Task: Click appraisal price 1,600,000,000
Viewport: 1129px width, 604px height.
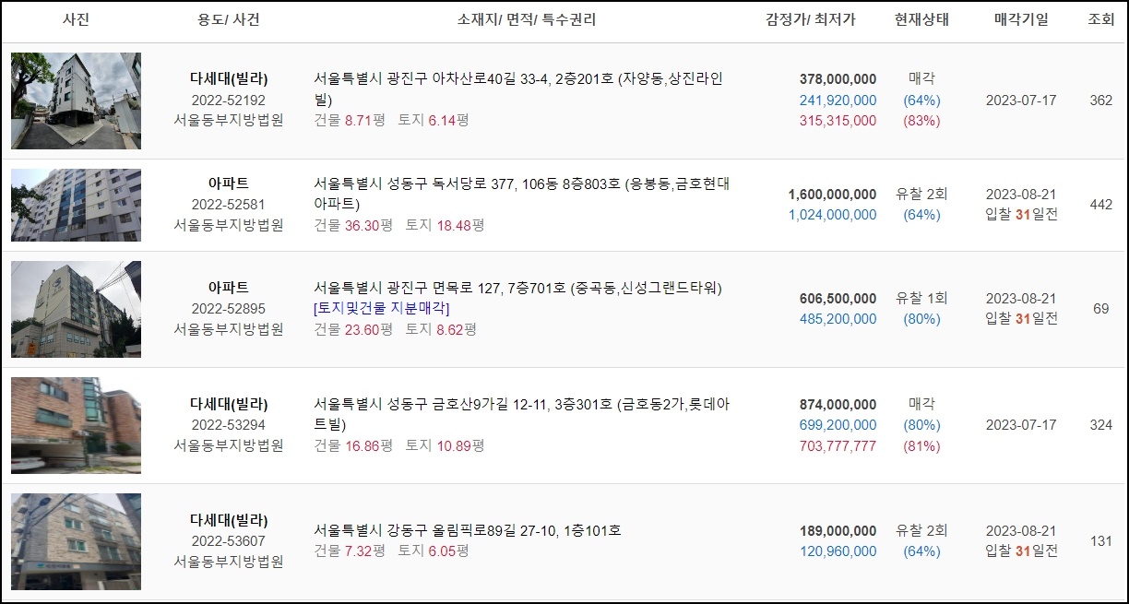Action: coord(833,195)
